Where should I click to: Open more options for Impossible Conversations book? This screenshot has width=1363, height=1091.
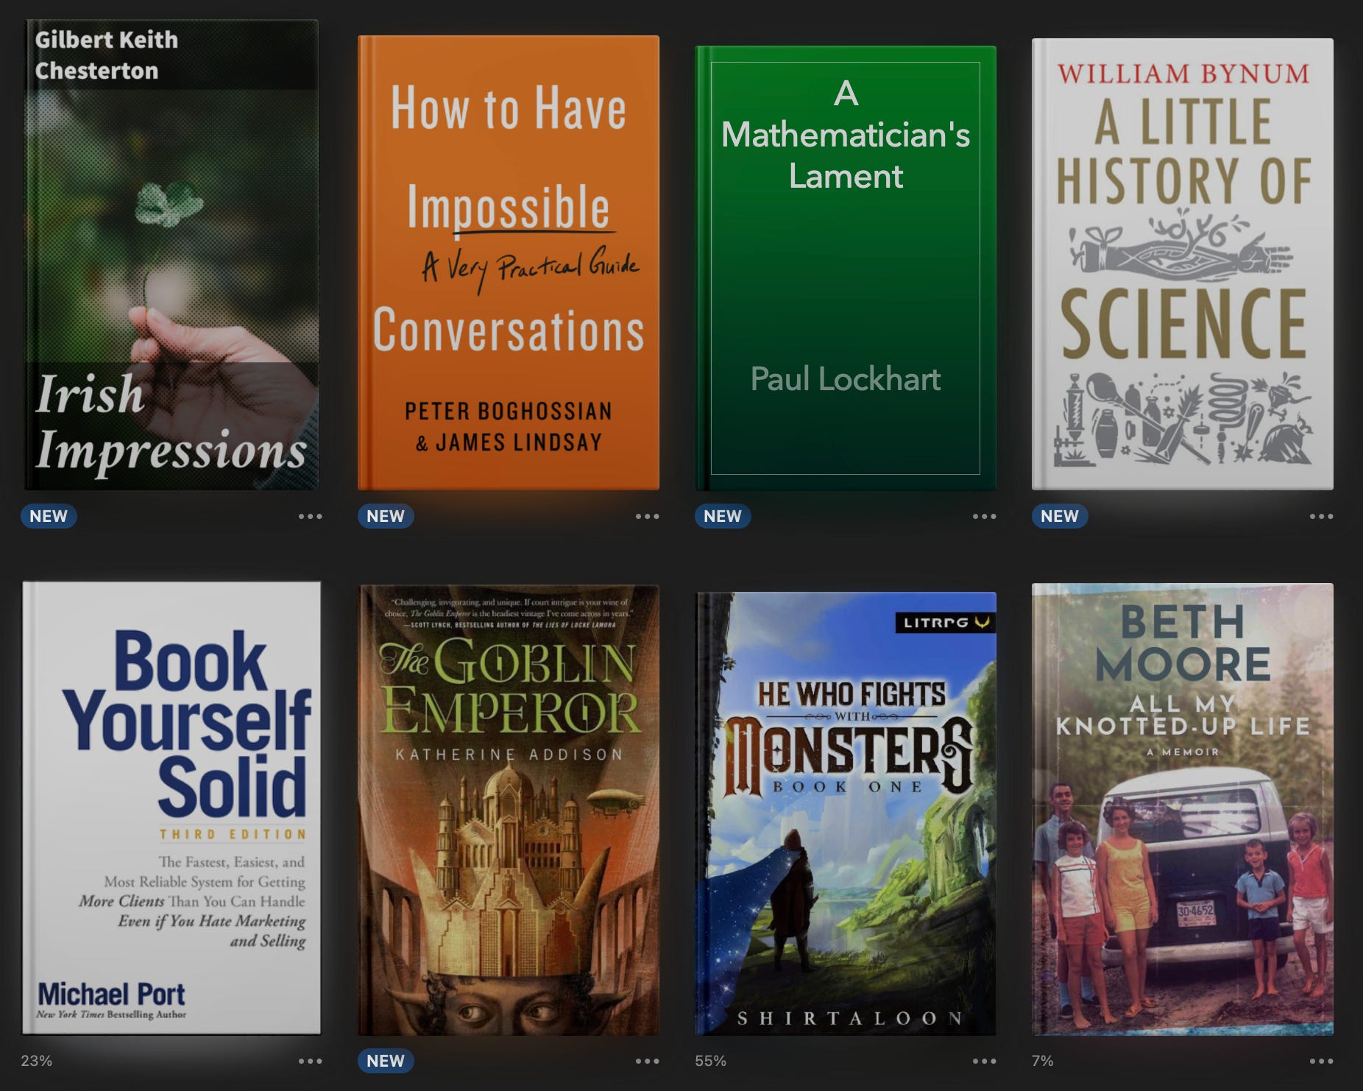pyautogui.click(x=648, y=516)
